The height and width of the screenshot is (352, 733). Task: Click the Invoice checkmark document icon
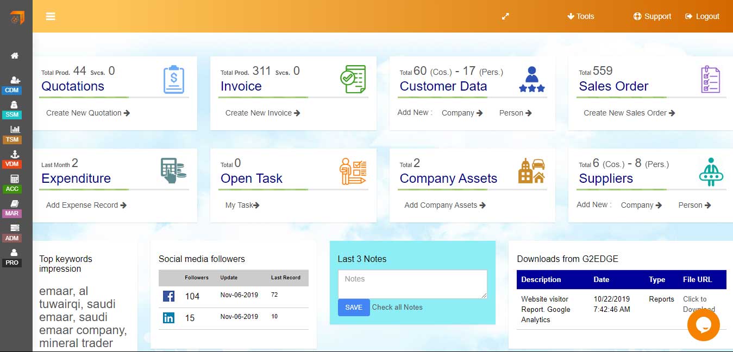point(353,79)
